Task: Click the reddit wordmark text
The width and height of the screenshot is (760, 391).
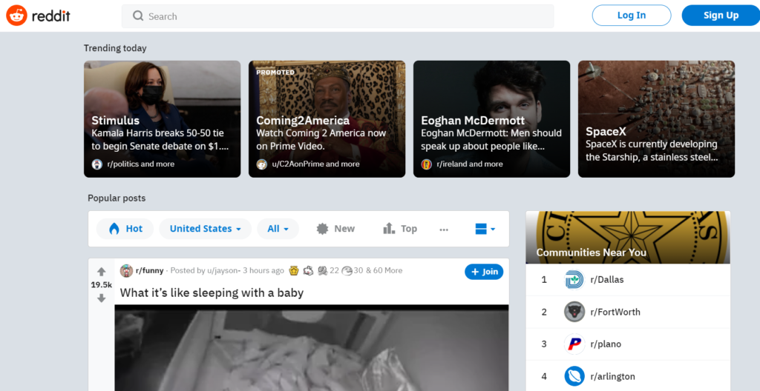Action: [51, 16]
